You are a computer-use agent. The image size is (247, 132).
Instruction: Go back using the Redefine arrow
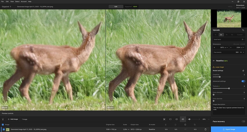(214, 61)
